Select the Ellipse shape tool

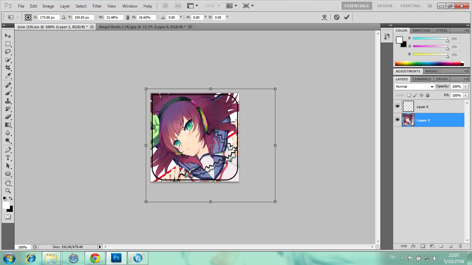(x=8, y=174)
